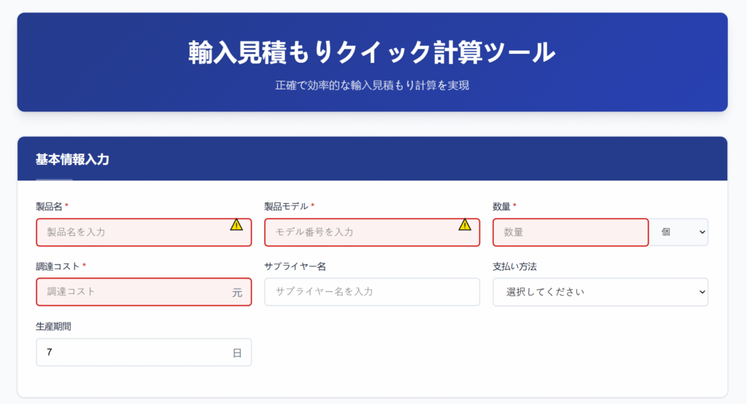
Task: Click the 調達コスト field label
Action: click(x=58, y=266)
